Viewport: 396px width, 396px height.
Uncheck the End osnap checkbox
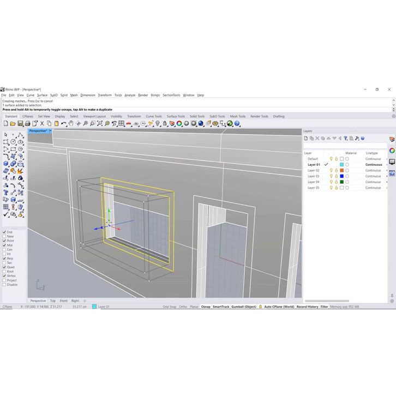pyautogui.click(x=4, y=232)
